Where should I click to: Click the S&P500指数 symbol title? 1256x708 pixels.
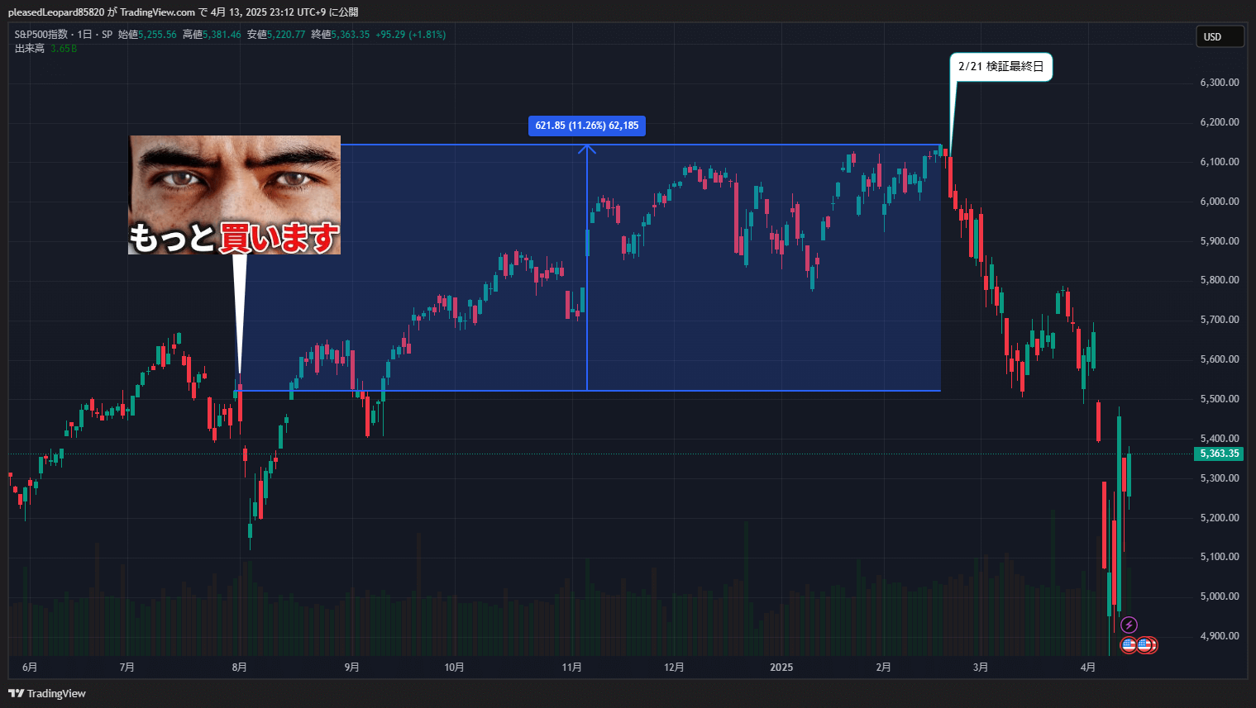tap(41, 35)
